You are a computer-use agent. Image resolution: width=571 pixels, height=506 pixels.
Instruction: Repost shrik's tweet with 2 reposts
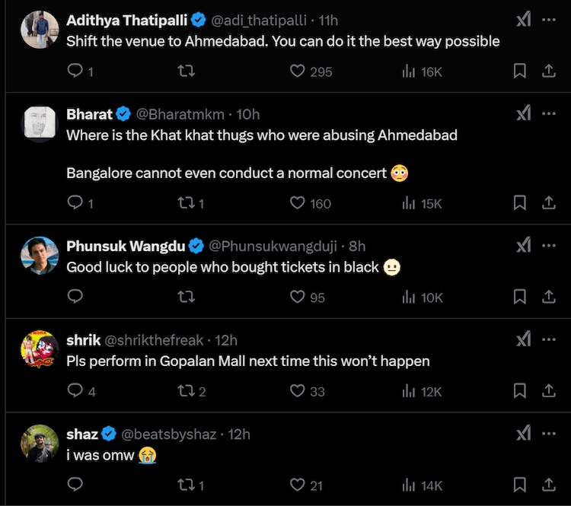tap(186, 391)
